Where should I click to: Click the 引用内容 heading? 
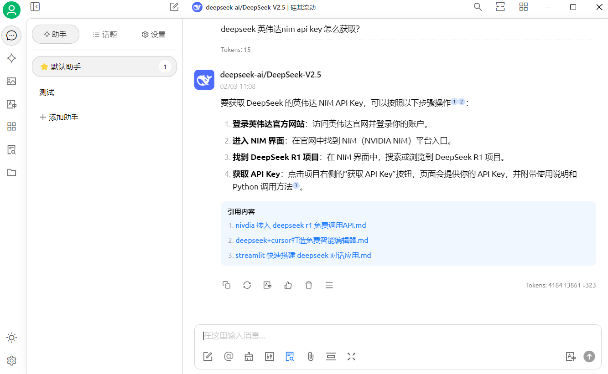point(241,211)
